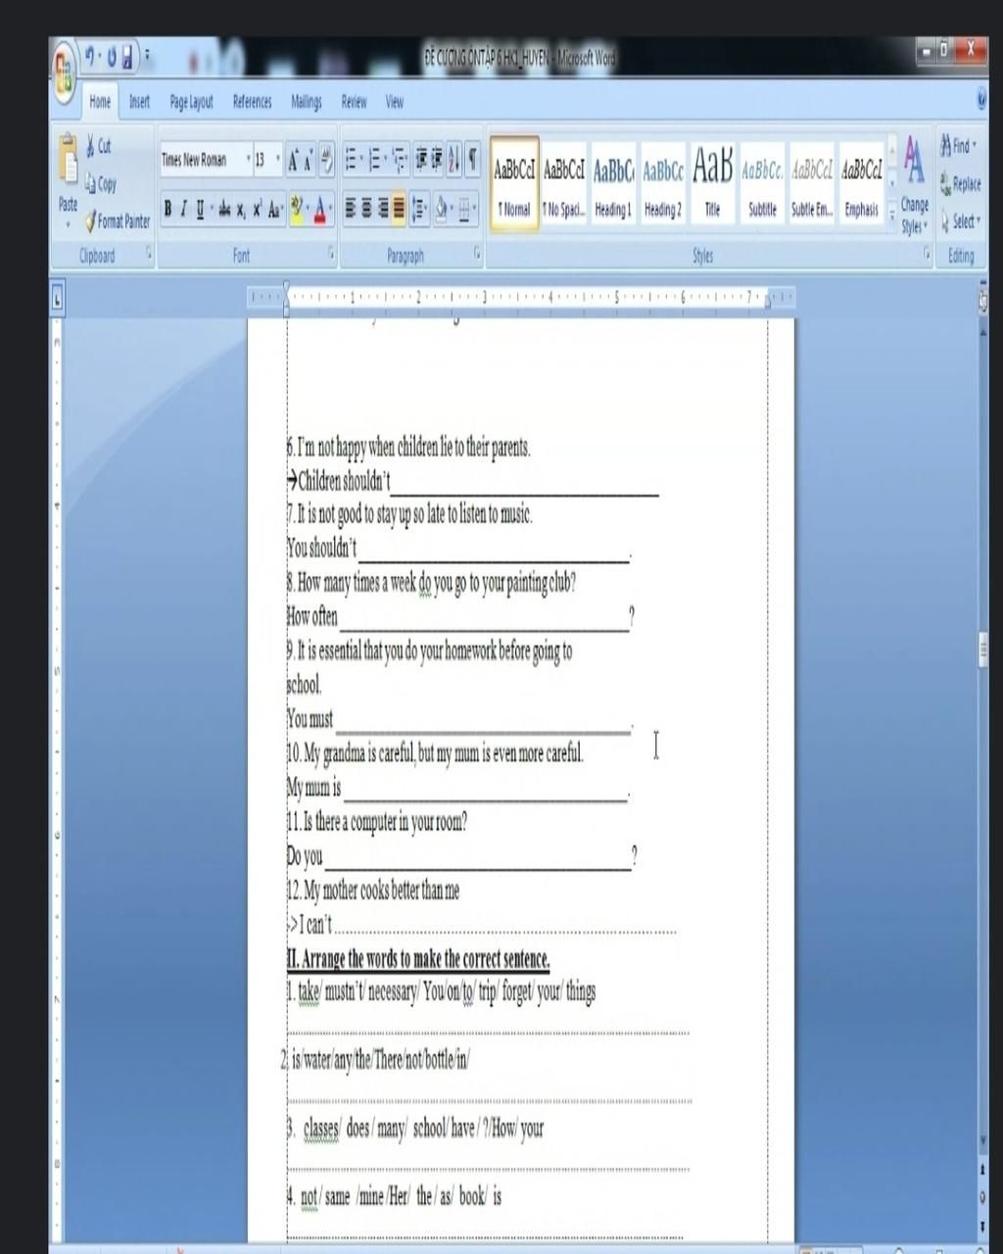Click the scroll down arrow of vertical scrollbar
1003x1254 pixels.
click(x=982, y=1142)
